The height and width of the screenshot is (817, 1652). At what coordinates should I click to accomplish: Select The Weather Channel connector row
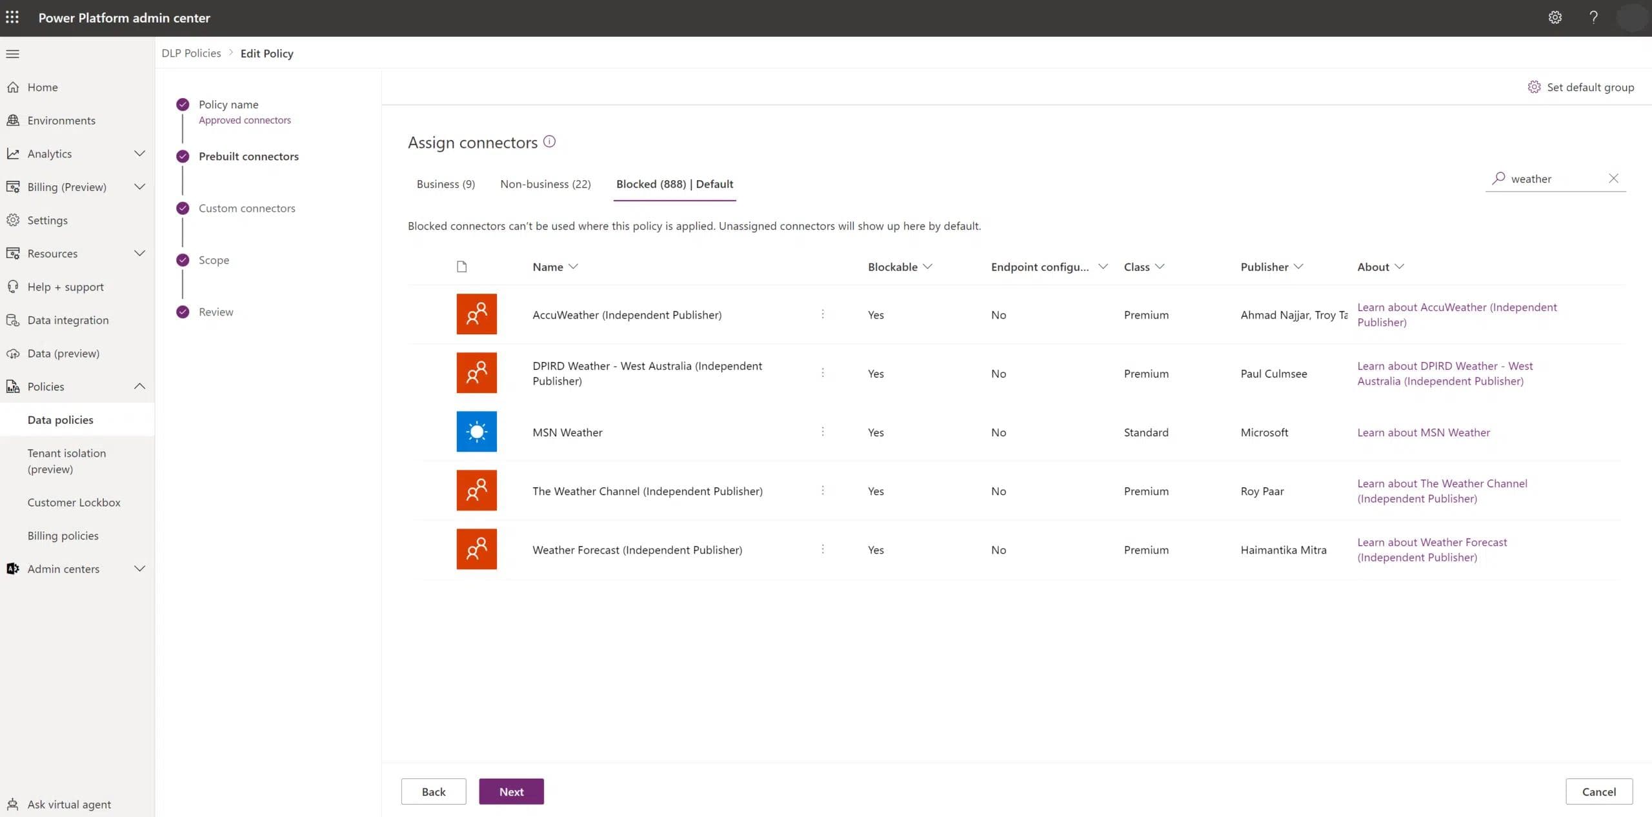point(647,491)
